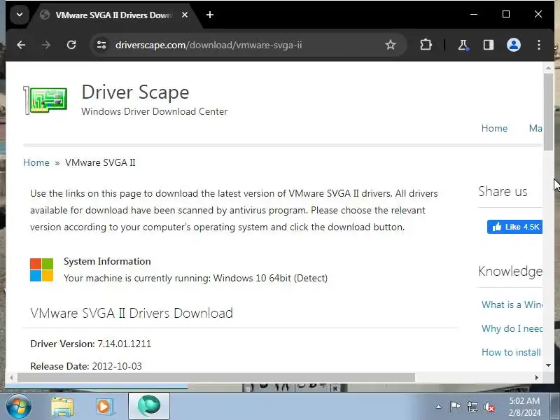View site information icon in address bar
560x420 pixels.
click(101, 45)
